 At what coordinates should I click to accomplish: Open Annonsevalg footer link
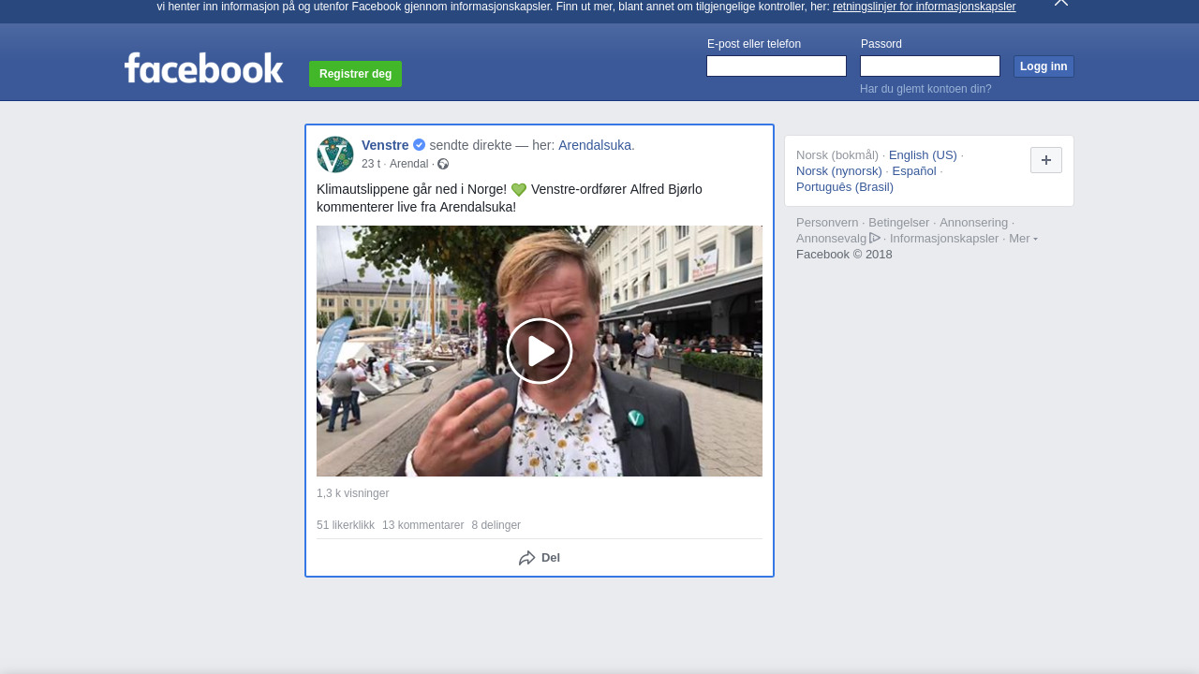point(832,239)
